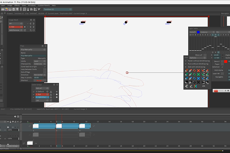The width and height of the screenshot is (230, 153).
Task: Open the Help menu
Action: tap(54, 5)
